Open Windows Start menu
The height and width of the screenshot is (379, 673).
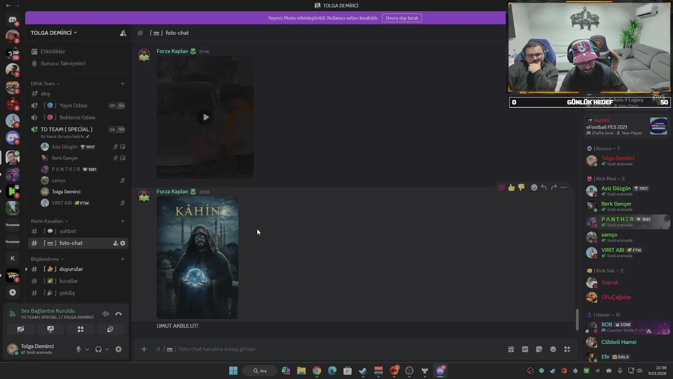coord(233,371)
